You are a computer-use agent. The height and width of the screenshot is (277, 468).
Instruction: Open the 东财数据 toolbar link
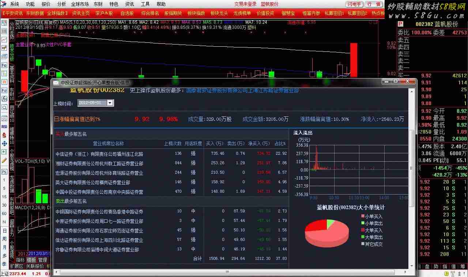pyautogui.click(x=35, y=13)
